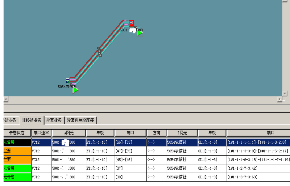Sort by the 告警状态 column header

click(x=16, y=133)
